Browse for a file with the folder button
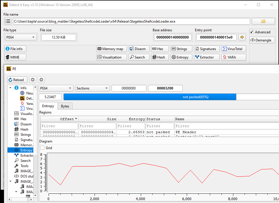 (x=263, y=21)
